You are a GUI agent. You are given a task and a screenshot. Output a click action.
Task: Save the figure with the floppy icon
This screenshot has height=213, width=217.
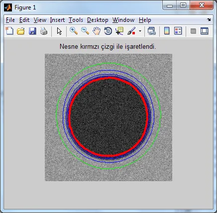click(x=32, y=31)
